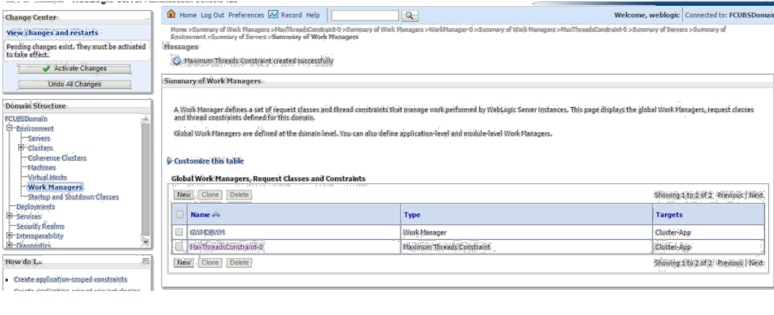
Task: Click bottom Next pagination link
Action: tap(756, 263)
